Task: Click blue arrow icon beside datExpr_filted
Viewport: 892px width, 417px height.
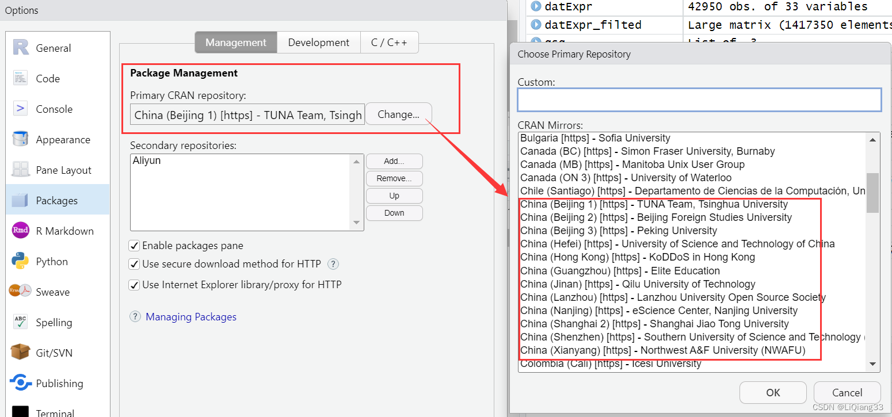Action: [x=536, y=24]
